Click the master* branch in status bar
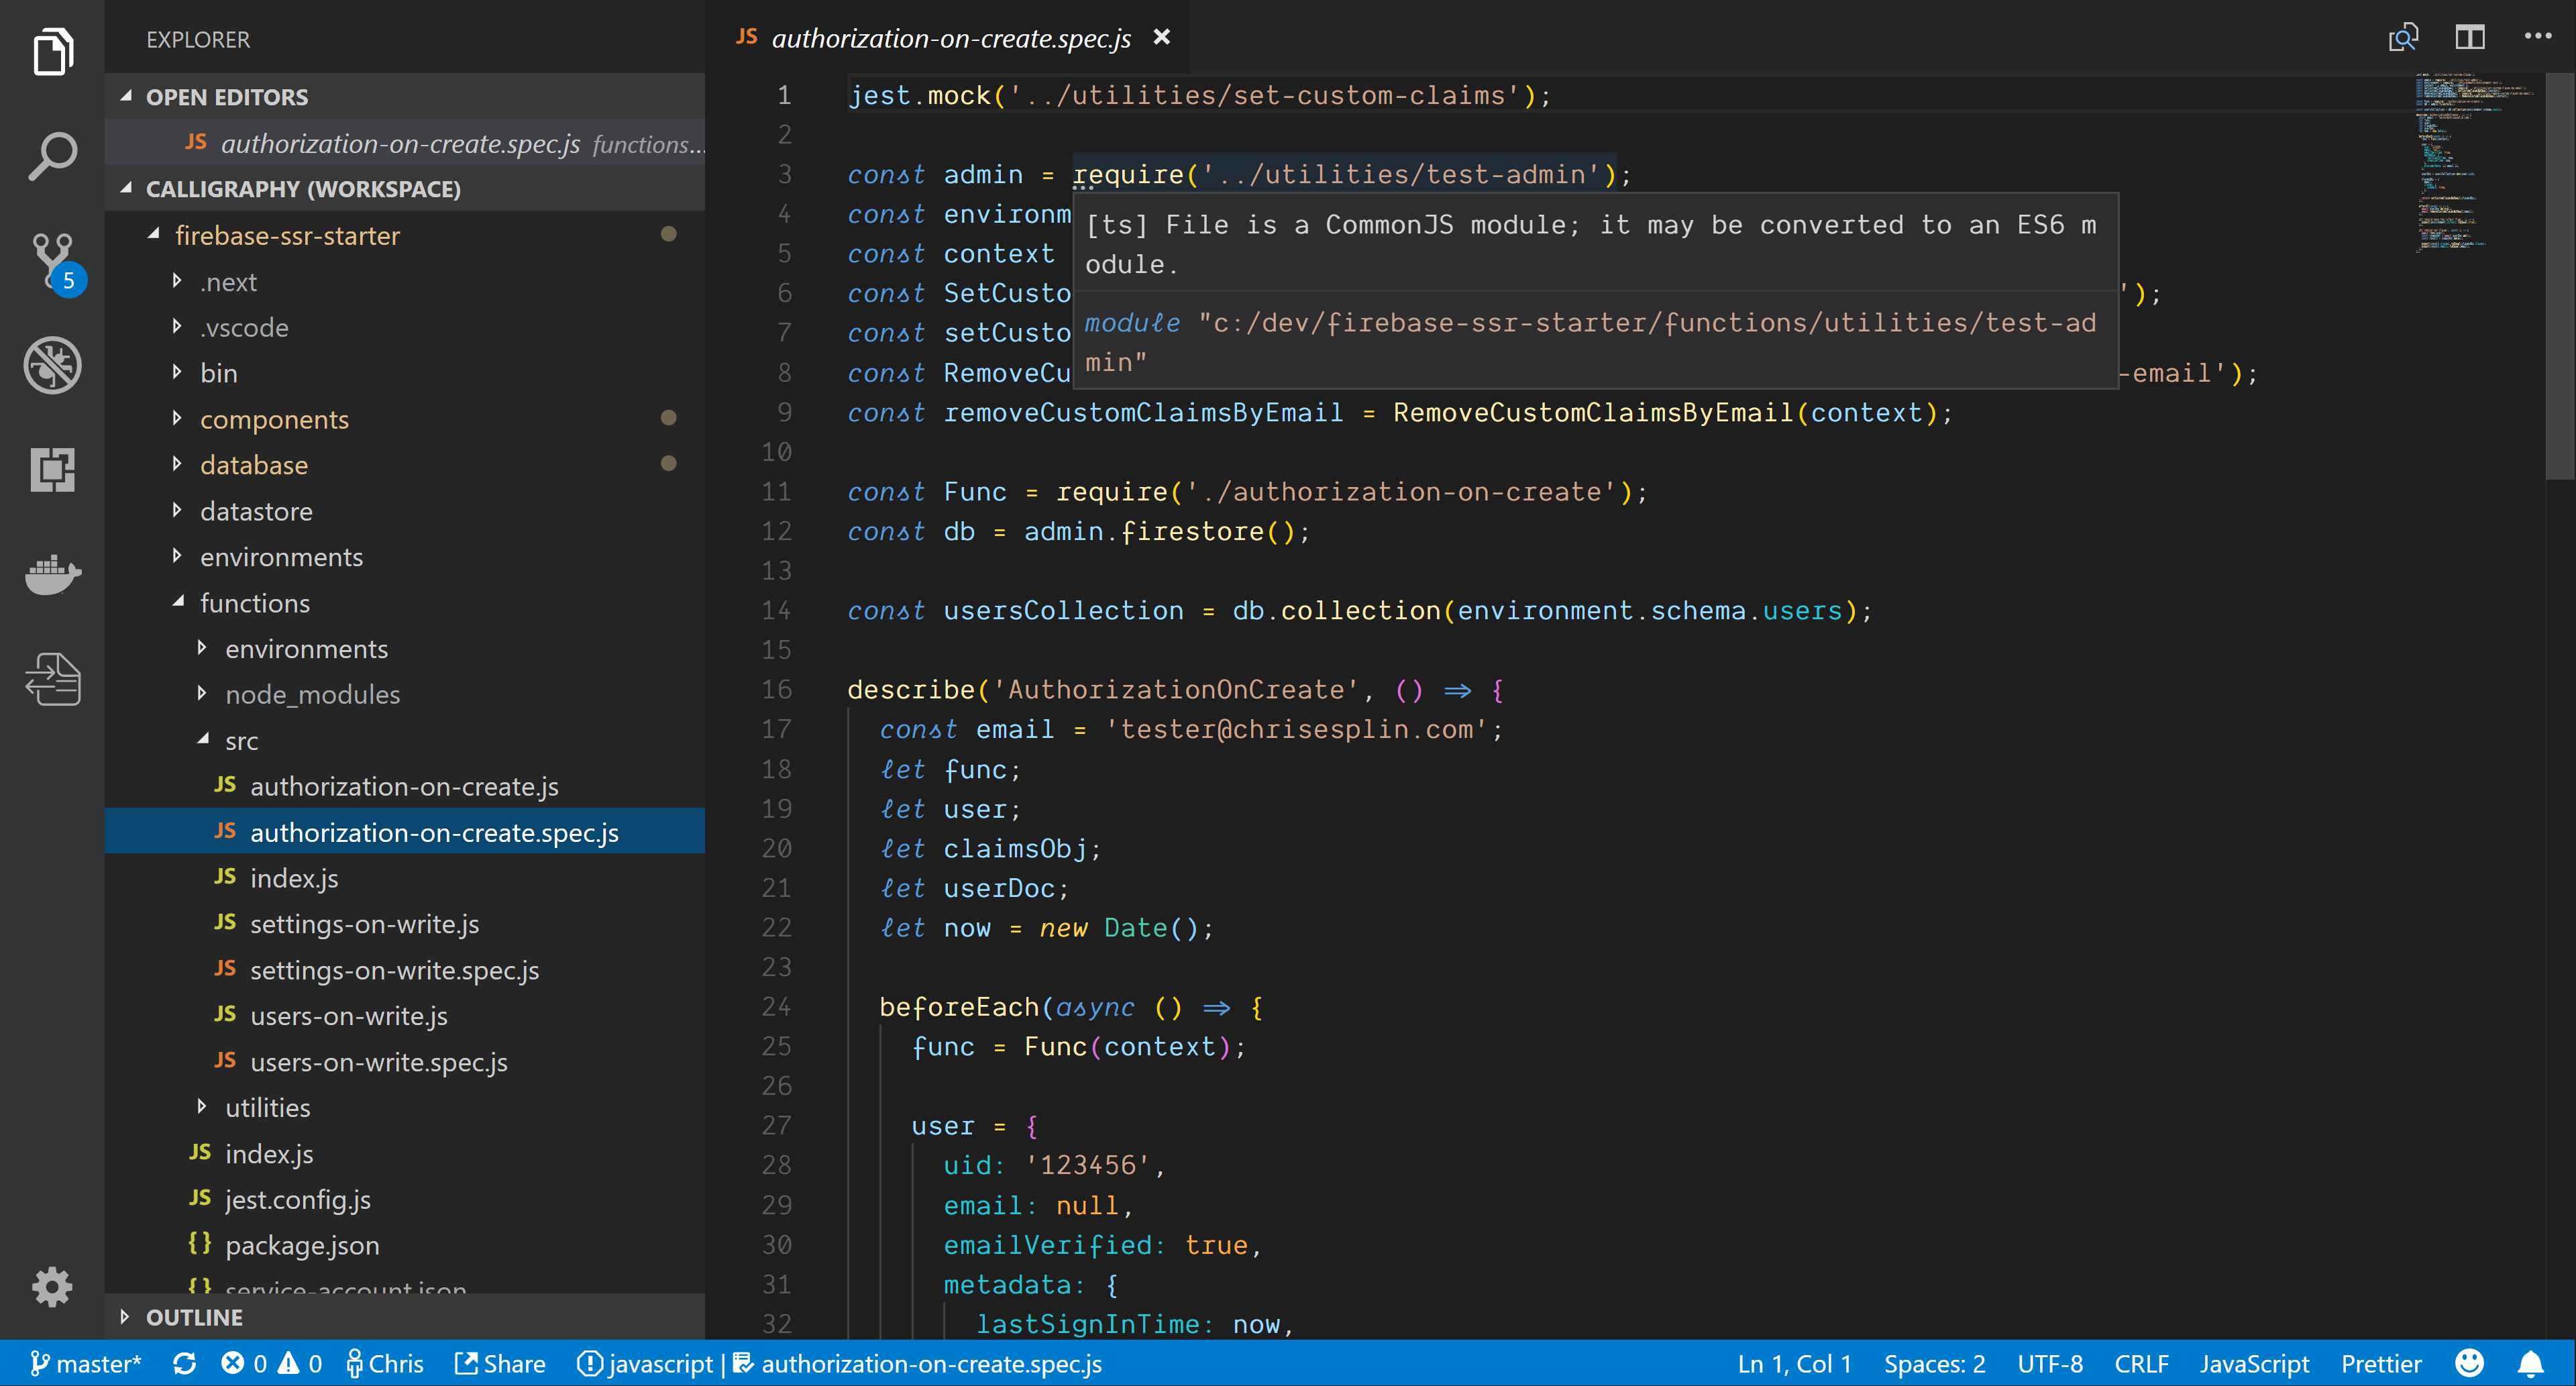This screenshot has width=2576, height=1386. [x=86, y=1364]
